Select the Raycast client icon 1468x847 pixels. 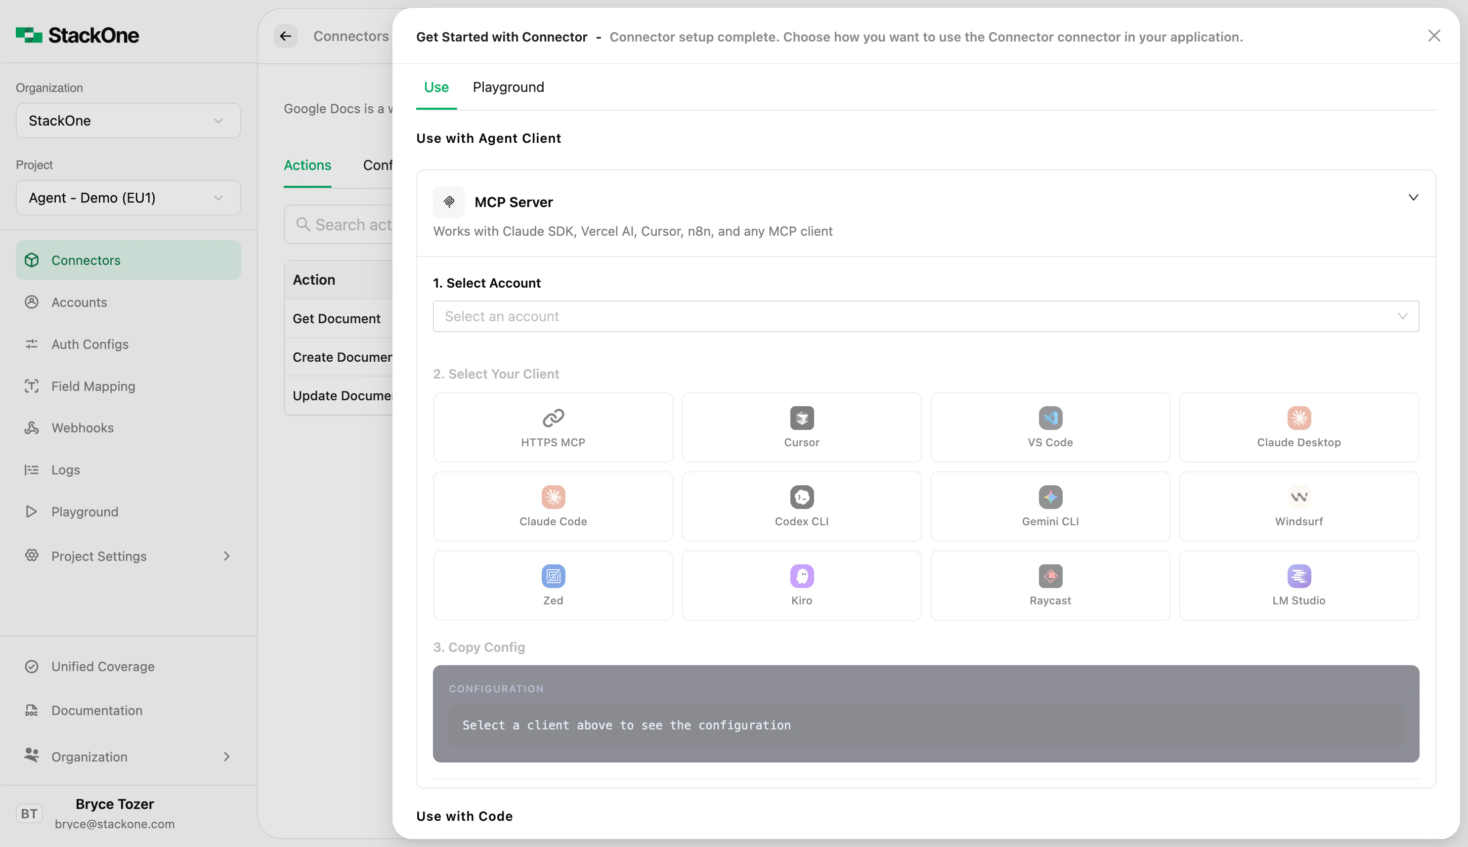(1050, 585)
